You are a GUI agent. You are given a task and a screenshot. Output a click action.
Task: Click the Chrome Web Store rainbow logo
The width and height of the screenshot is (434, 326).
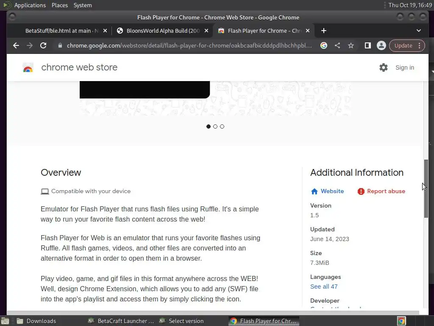click(28, 67)
